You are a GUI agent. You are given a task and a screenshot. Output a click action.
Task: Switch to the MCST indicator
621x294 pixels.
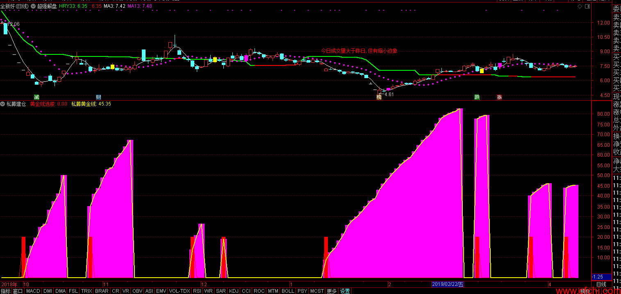(x=317, y=291)
